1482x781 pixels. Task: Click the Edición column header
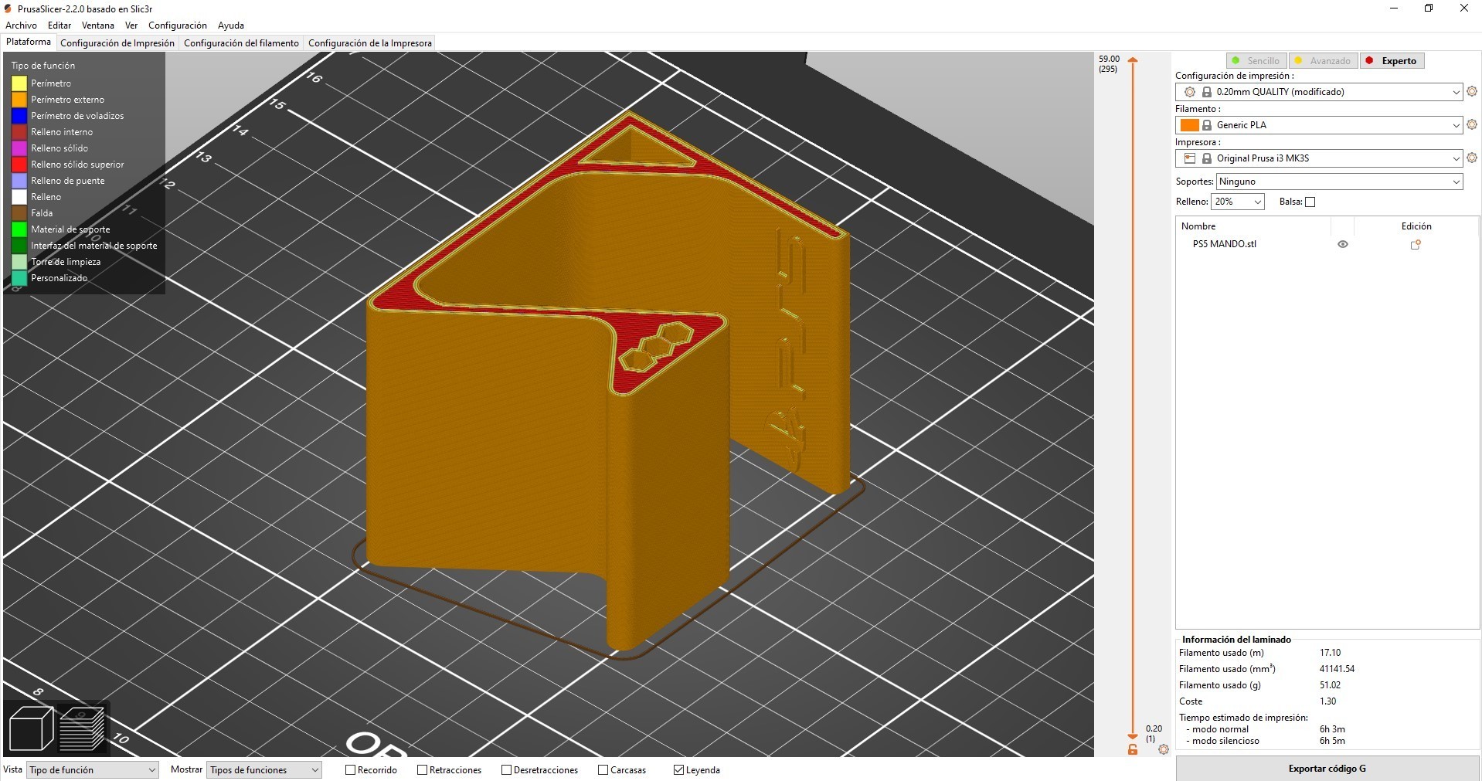tap(1416, 226)
